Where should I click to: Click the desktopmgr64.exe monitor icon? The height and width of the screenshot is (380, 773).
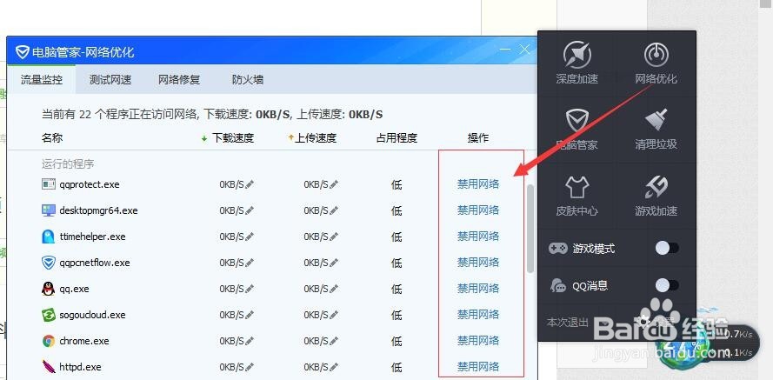click(x=49, y=210)
